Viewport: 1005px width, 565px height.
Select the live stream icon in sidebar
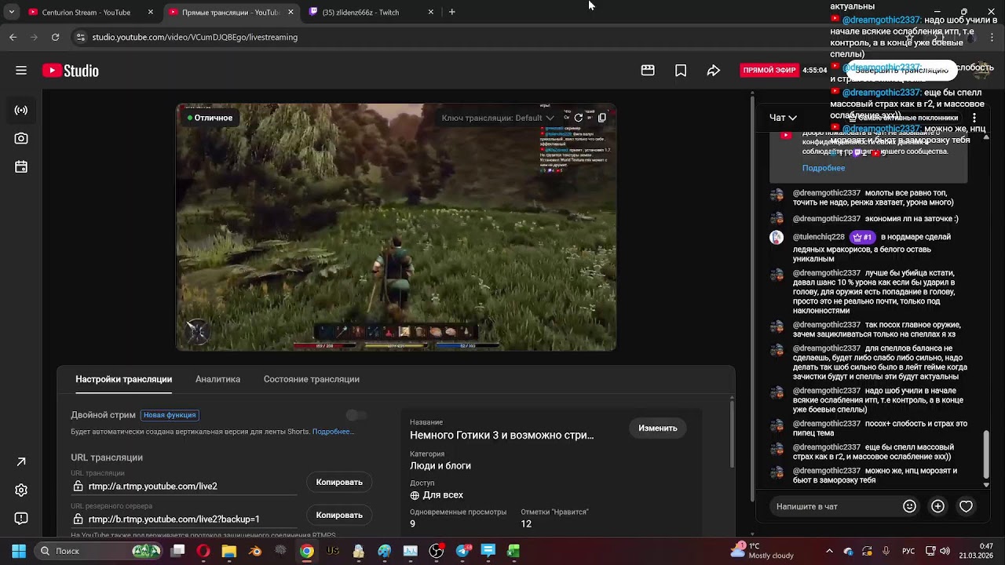(21, 111)
